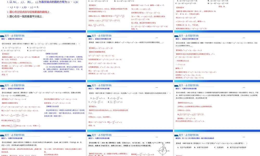Click the blue ribbon icon on 题型一 slide header
260x156 pixels.
point(2,36)
